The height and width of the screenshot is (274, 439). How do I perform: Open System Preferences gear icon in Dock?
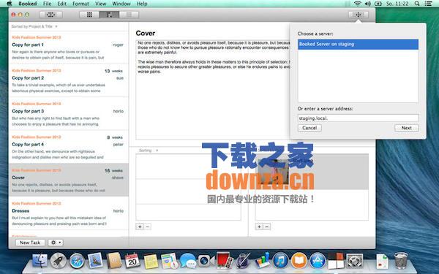(354, 261)
